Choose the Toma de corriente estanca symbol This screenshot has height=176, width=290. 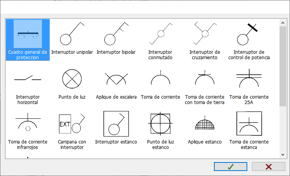[x=249, y=123]
